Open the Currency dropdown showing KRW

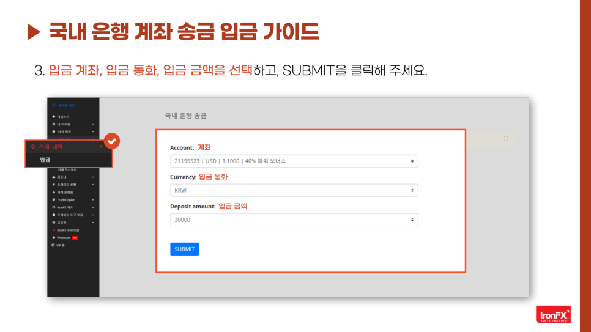[294, 190]
